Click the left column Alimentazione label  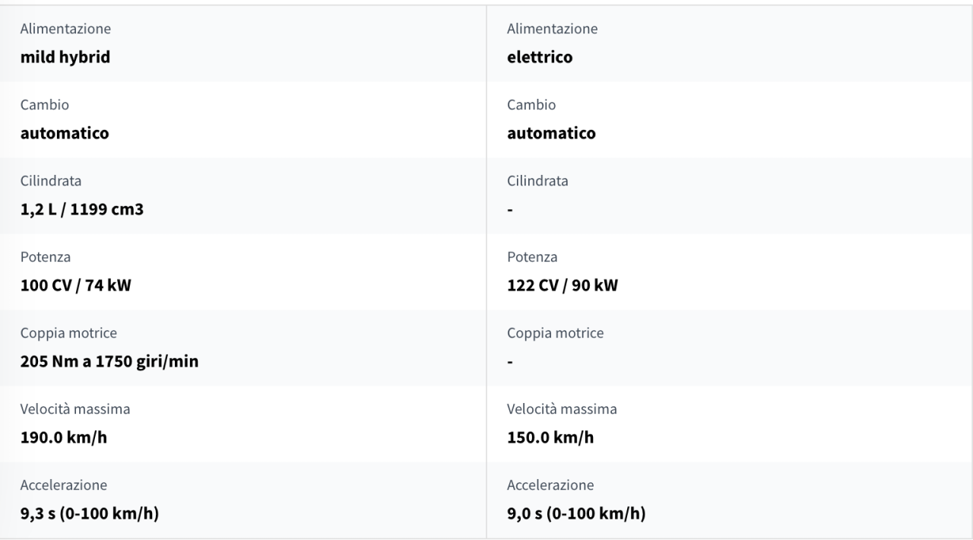65,29
